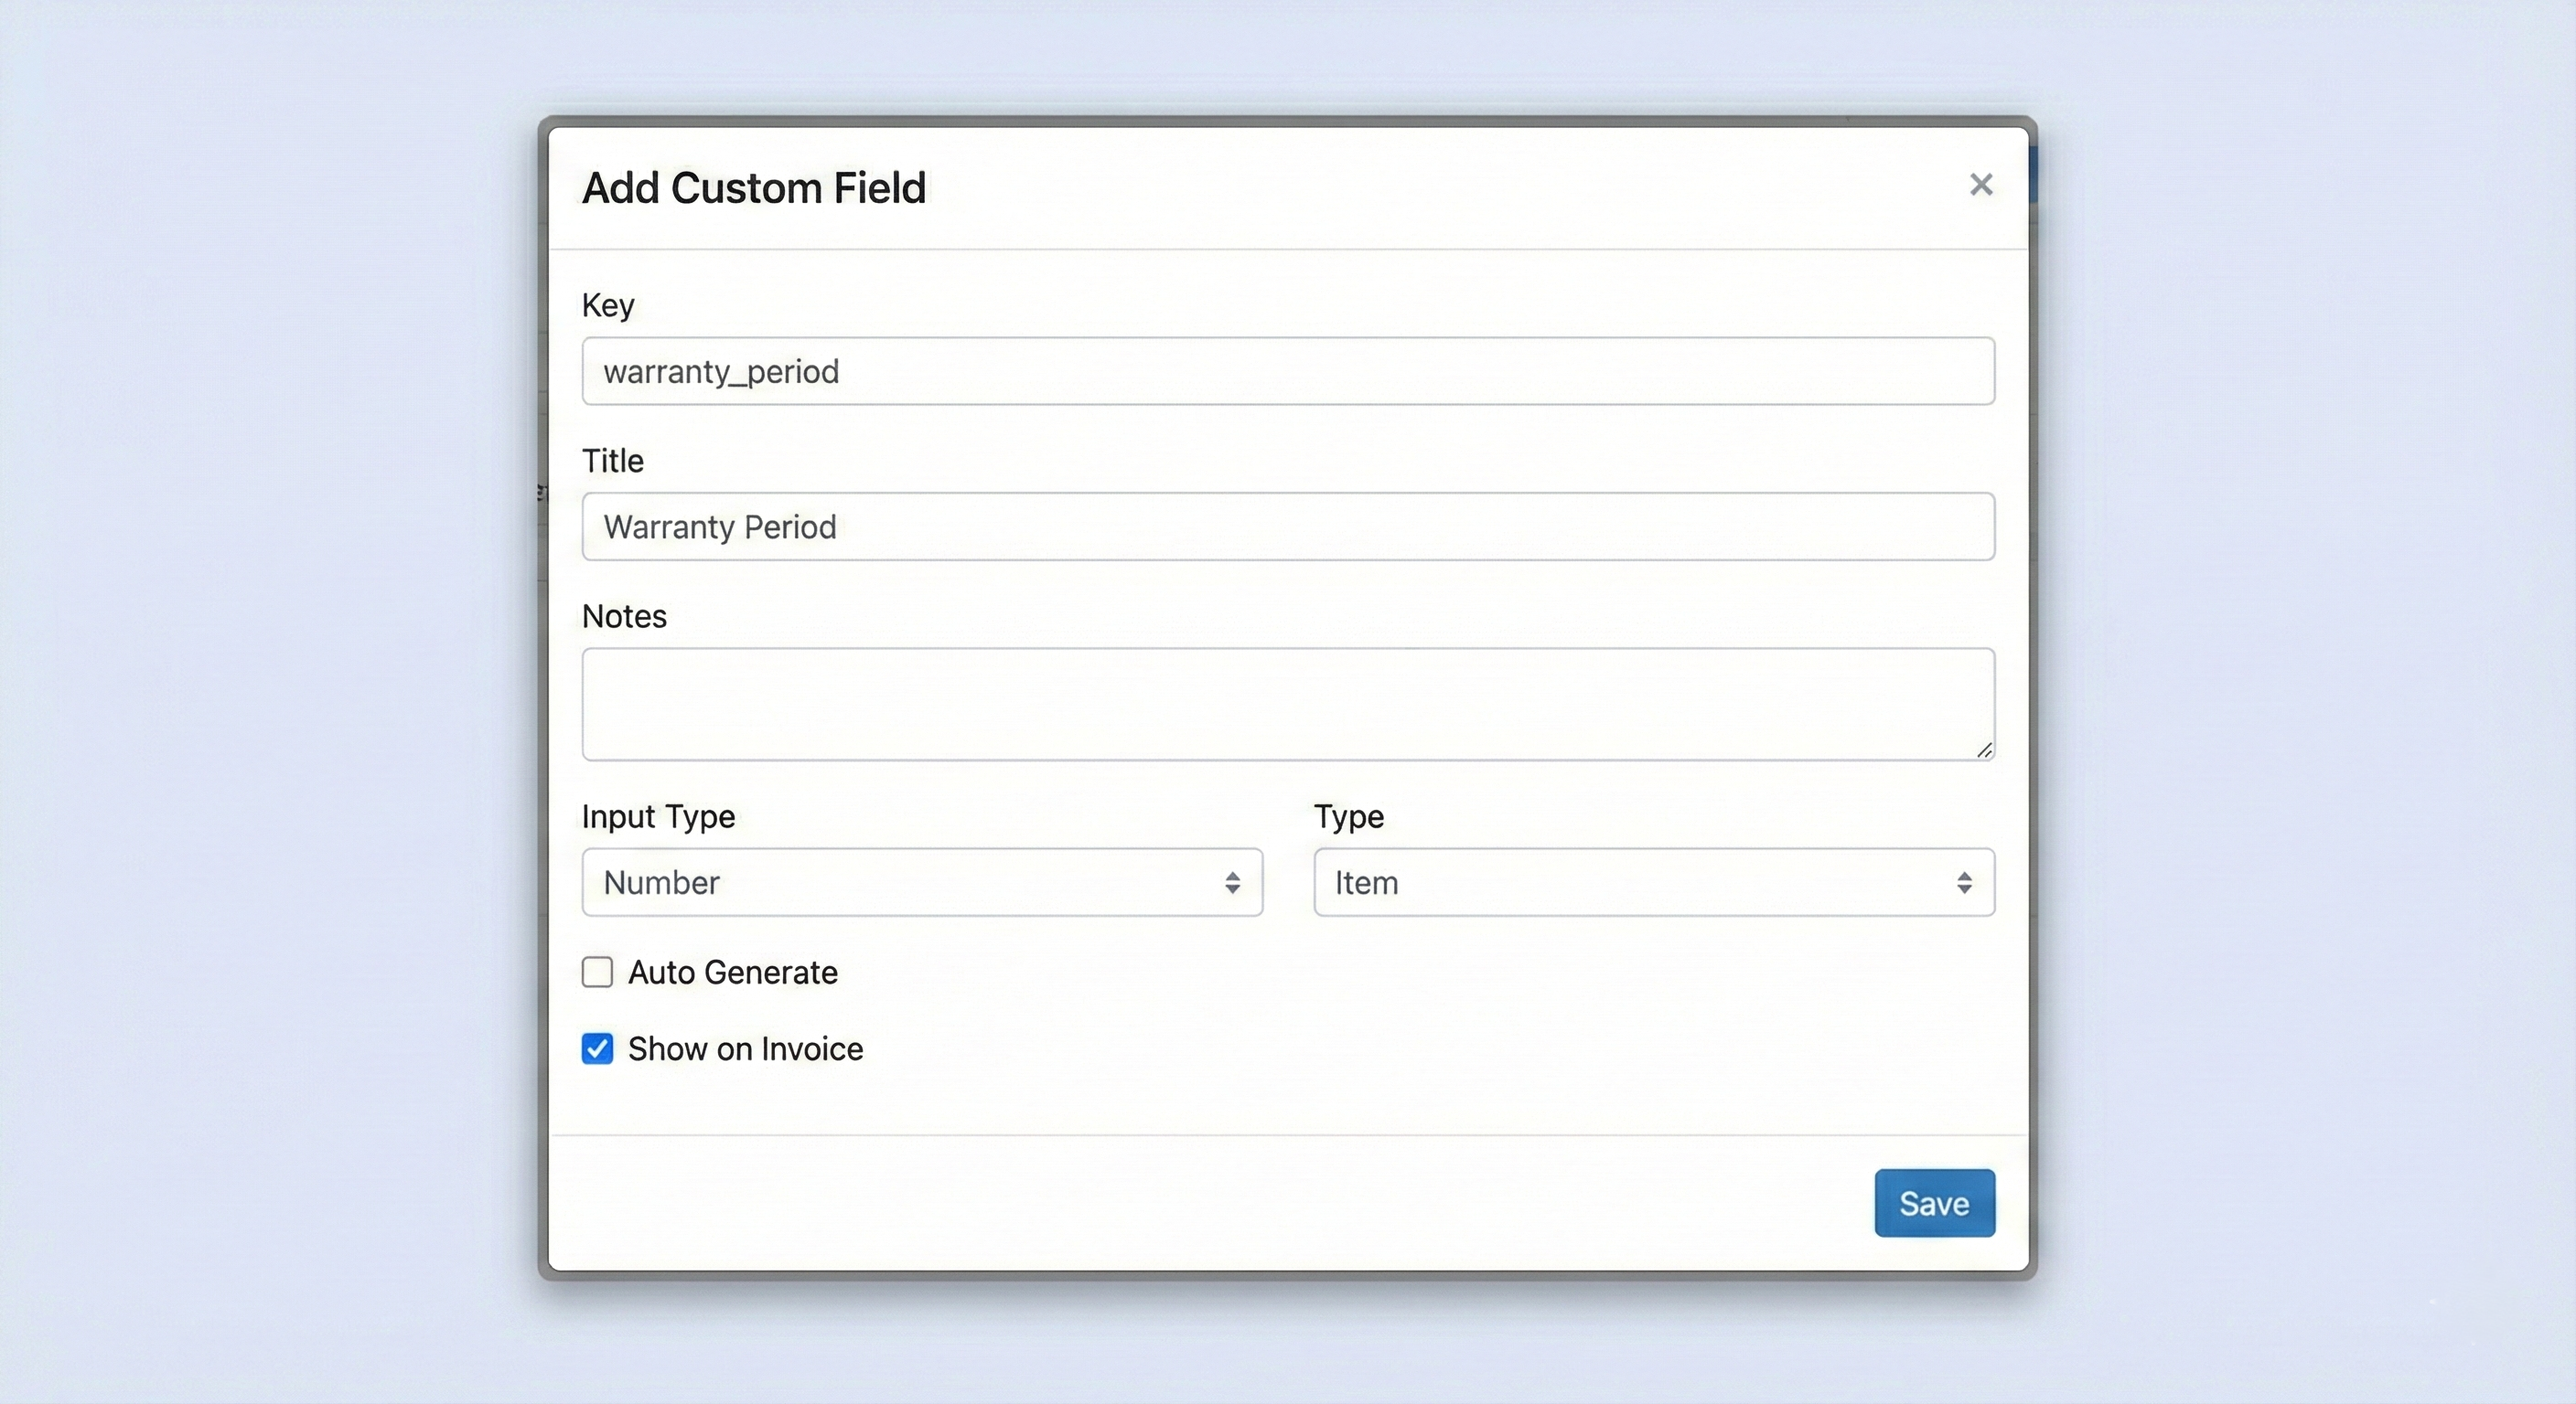
Task: Click the stepper arrows on the Input Type selector
Action: point(1233,882)
